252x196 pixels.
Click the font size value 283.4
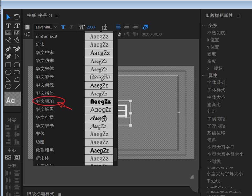pyautogui.click(x=91, y=27)
